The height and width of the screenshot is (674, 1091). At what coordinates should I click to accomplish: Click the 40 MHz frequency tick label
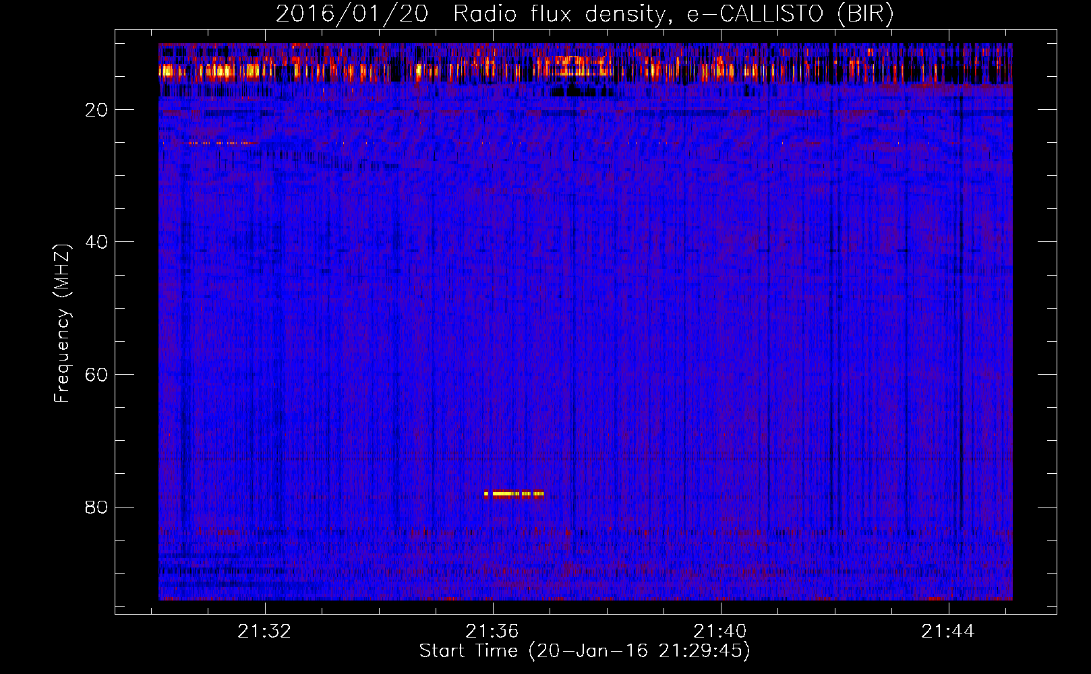[x=96, y=242]
